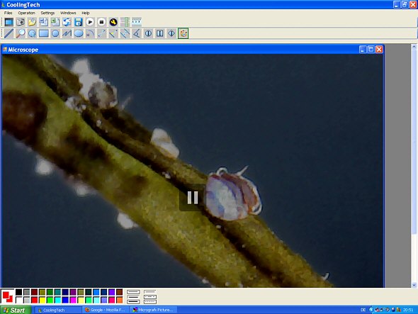Click the DE language indicator in tray
418x314 pixels.
pyautogui.click(x=363, y=310)
